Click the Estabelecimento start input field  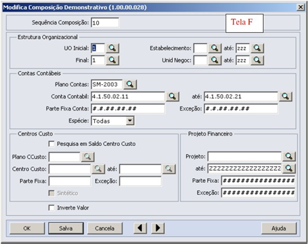200,48
